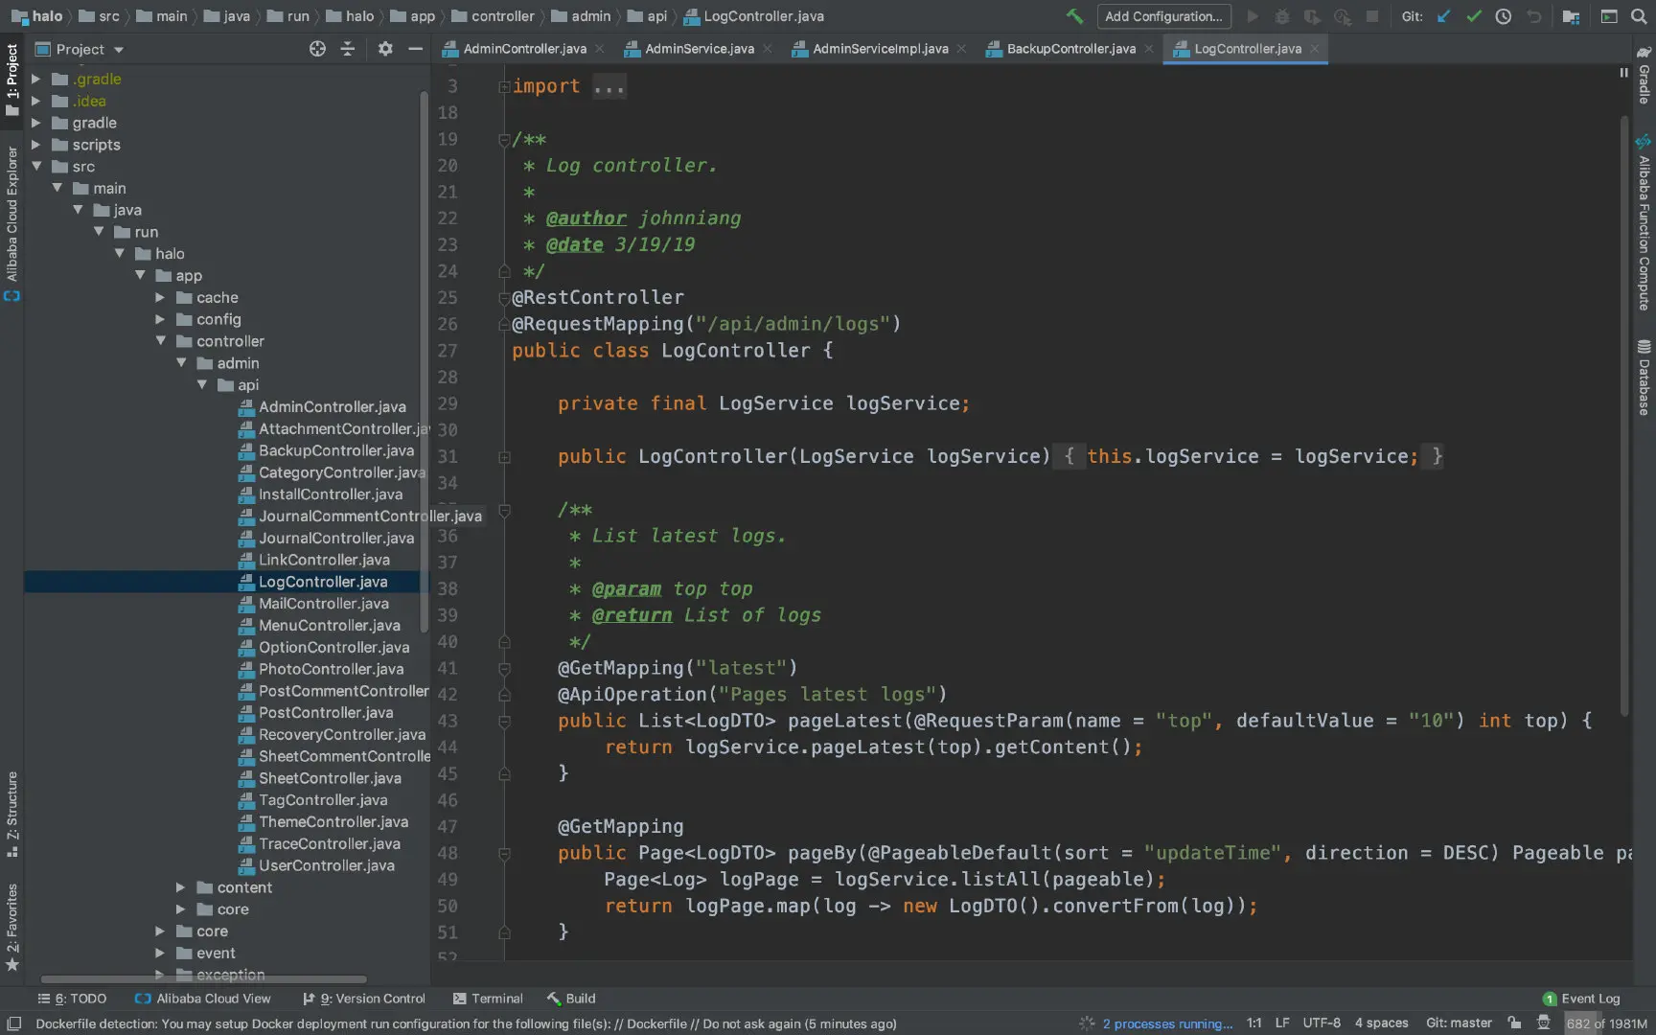Open the Project view dropdown

pyautogui.click(x=119, y=50)
